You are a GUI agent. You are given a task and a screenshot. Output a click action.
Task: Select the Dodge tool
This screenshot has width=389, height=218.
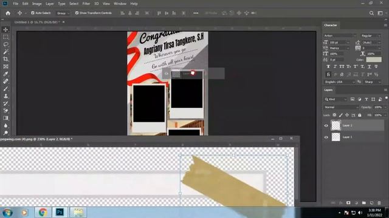(x=5, y=133)
